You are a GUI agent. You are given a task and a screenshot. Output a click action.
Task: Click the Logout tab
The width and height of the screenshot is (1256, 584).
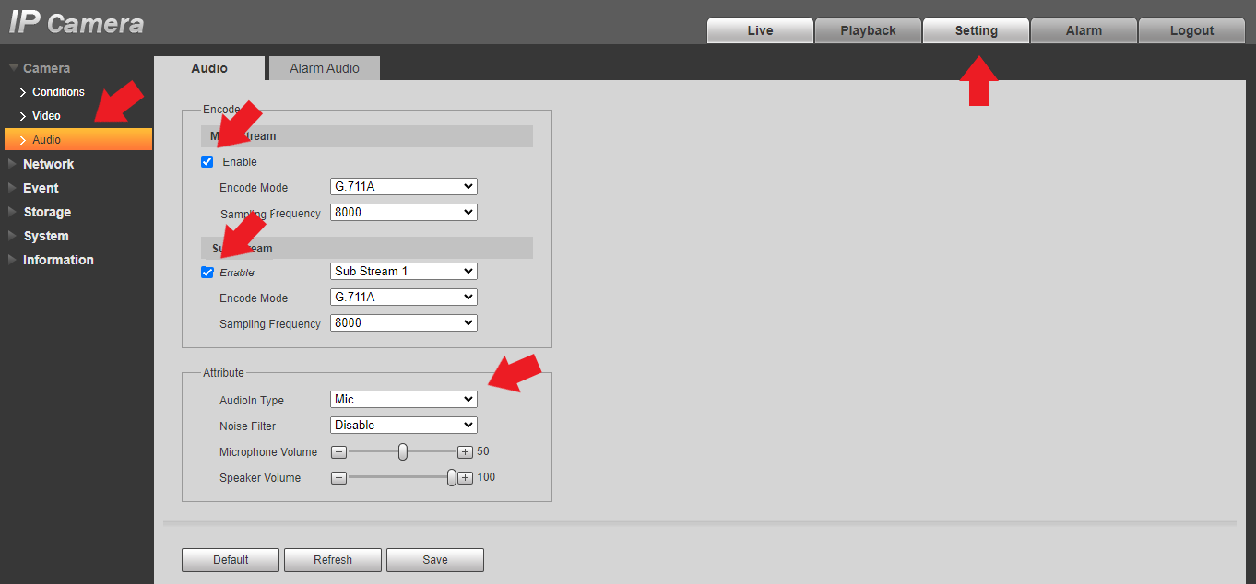click(x=1191, y=30)
